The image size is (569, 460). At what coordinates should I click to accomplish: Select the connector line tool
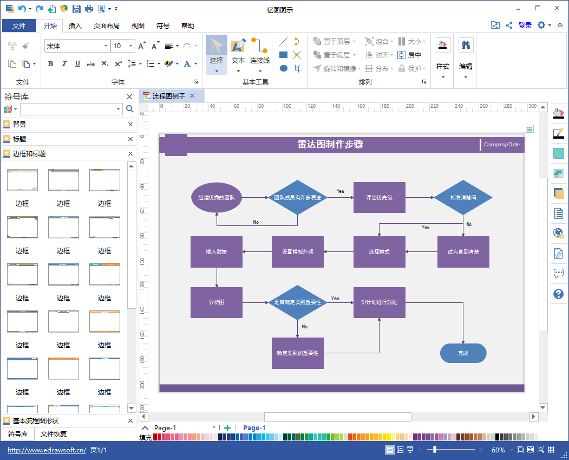click(259, 54)
